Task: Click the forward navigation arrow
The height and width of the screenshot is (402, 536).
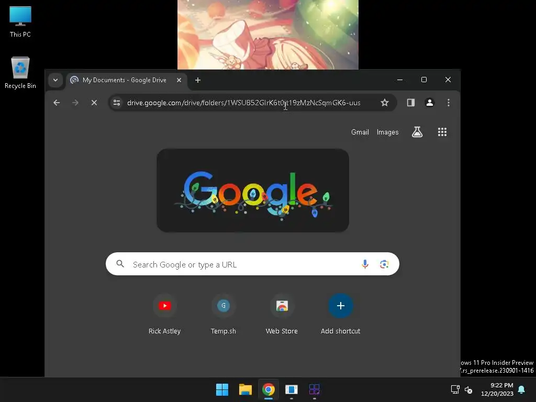Action: [x=75, y=103]
